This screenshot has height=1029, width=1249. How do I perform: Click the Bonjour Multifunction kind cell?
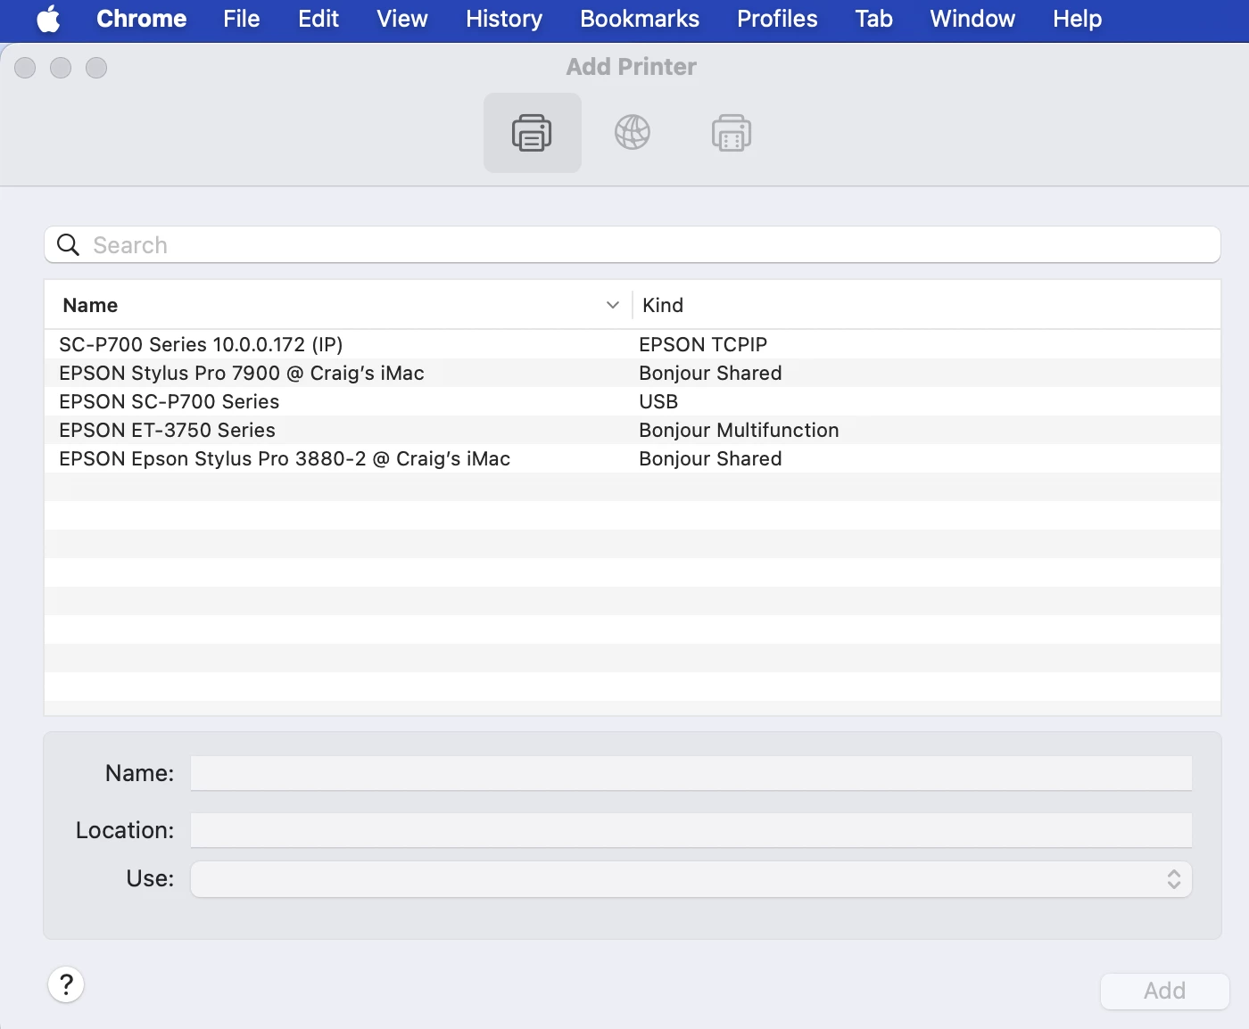tap(739, 430)
